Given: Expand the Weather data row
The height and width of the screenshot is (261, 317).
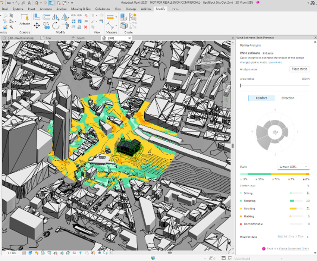Looking at the screenshot, I should (307, 236).
